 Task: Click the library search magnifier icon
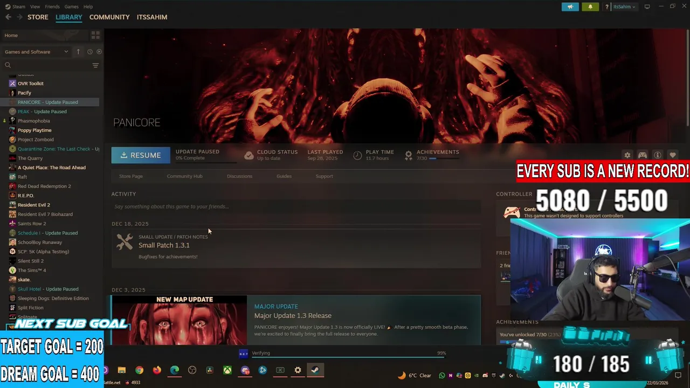8,65
